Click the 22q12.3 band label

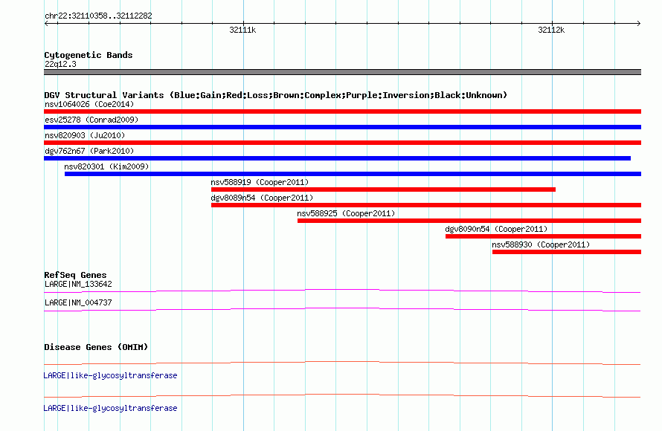[61, 64]
